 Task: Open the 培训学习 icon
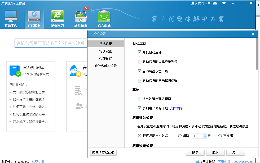tap(57, 16)
